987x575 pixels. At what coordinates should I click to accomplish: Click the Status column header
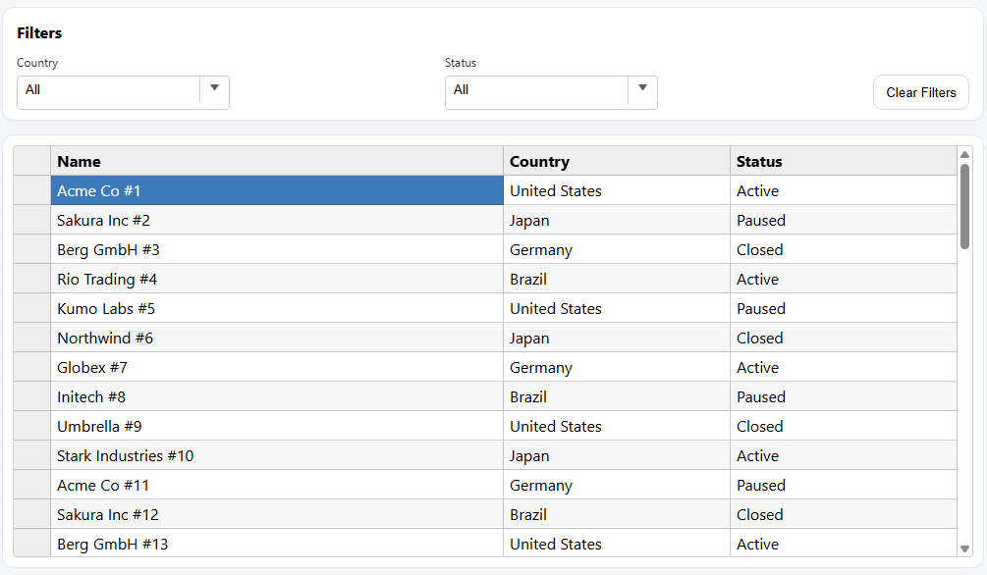click(x=843, y=162)
